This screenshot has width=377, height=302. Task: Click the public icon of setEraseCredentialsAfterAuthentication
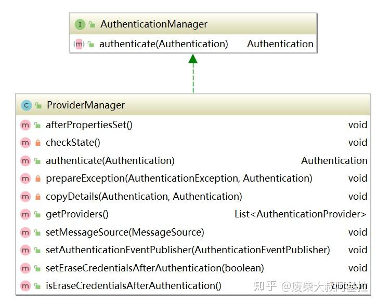pyautogui.click(x=37, y=268)
